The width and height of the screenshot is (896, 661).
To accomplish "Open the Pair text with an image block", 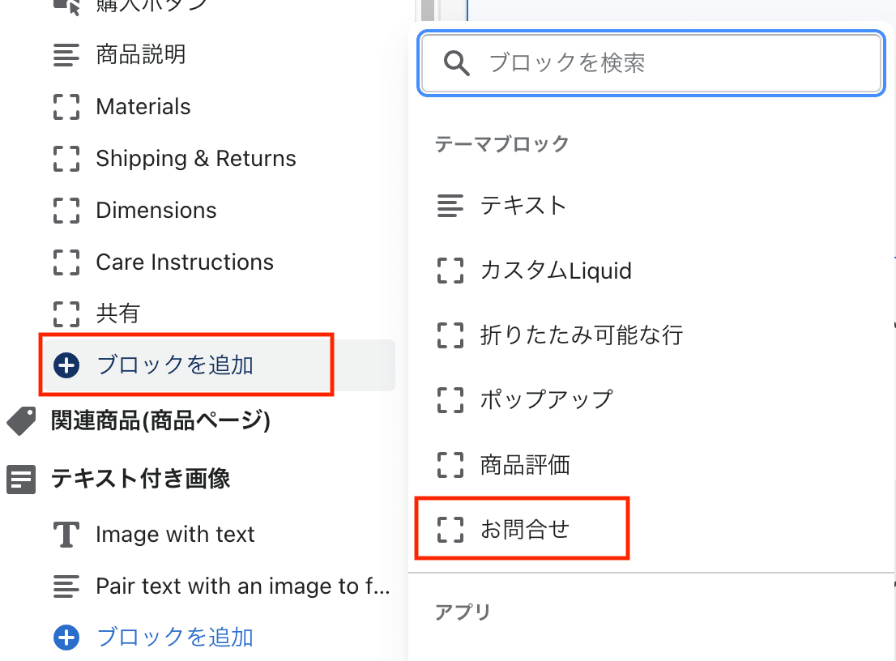I will coord(243,586).
